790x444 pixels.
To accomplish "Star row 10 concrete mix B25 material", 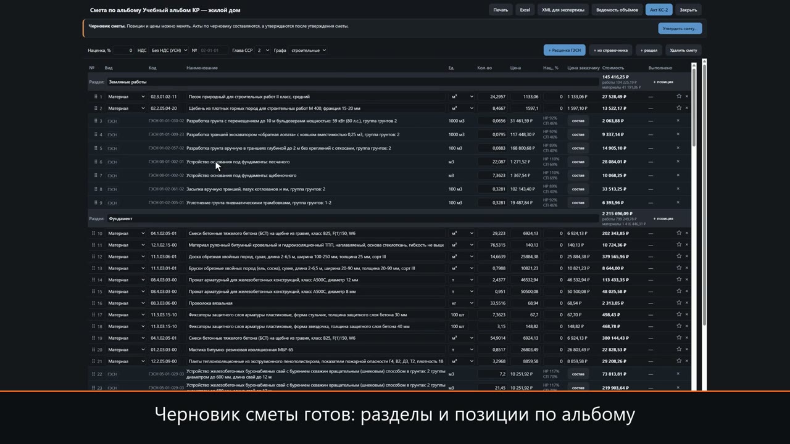I will pyautogui.click(x=679, y=233).
